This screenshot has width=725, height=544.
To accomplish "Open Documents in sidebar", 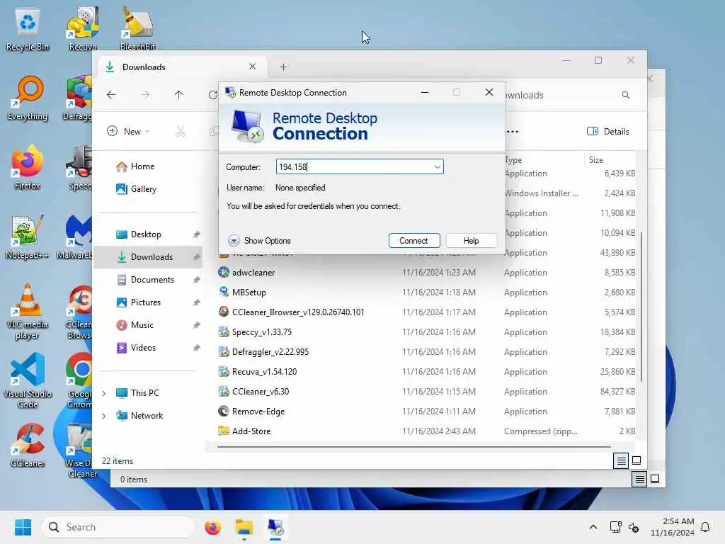I will [148, 280].
